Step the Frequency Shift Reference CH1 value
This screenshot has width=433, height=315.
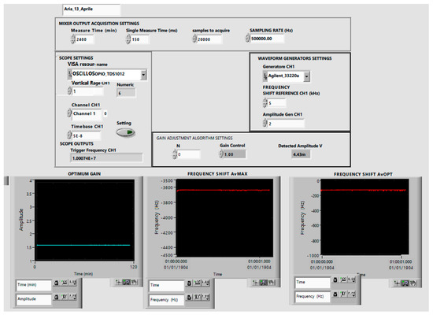point(265,103)
